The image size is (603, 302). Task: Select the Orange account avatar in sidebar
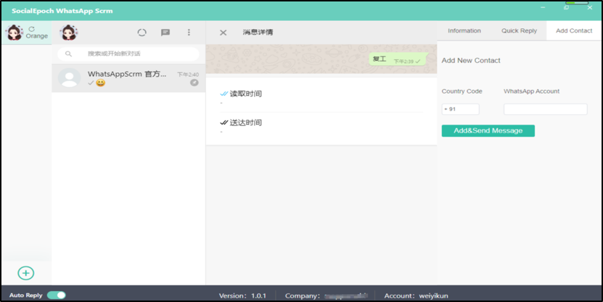pyautogui.click(x=15, y=33)
